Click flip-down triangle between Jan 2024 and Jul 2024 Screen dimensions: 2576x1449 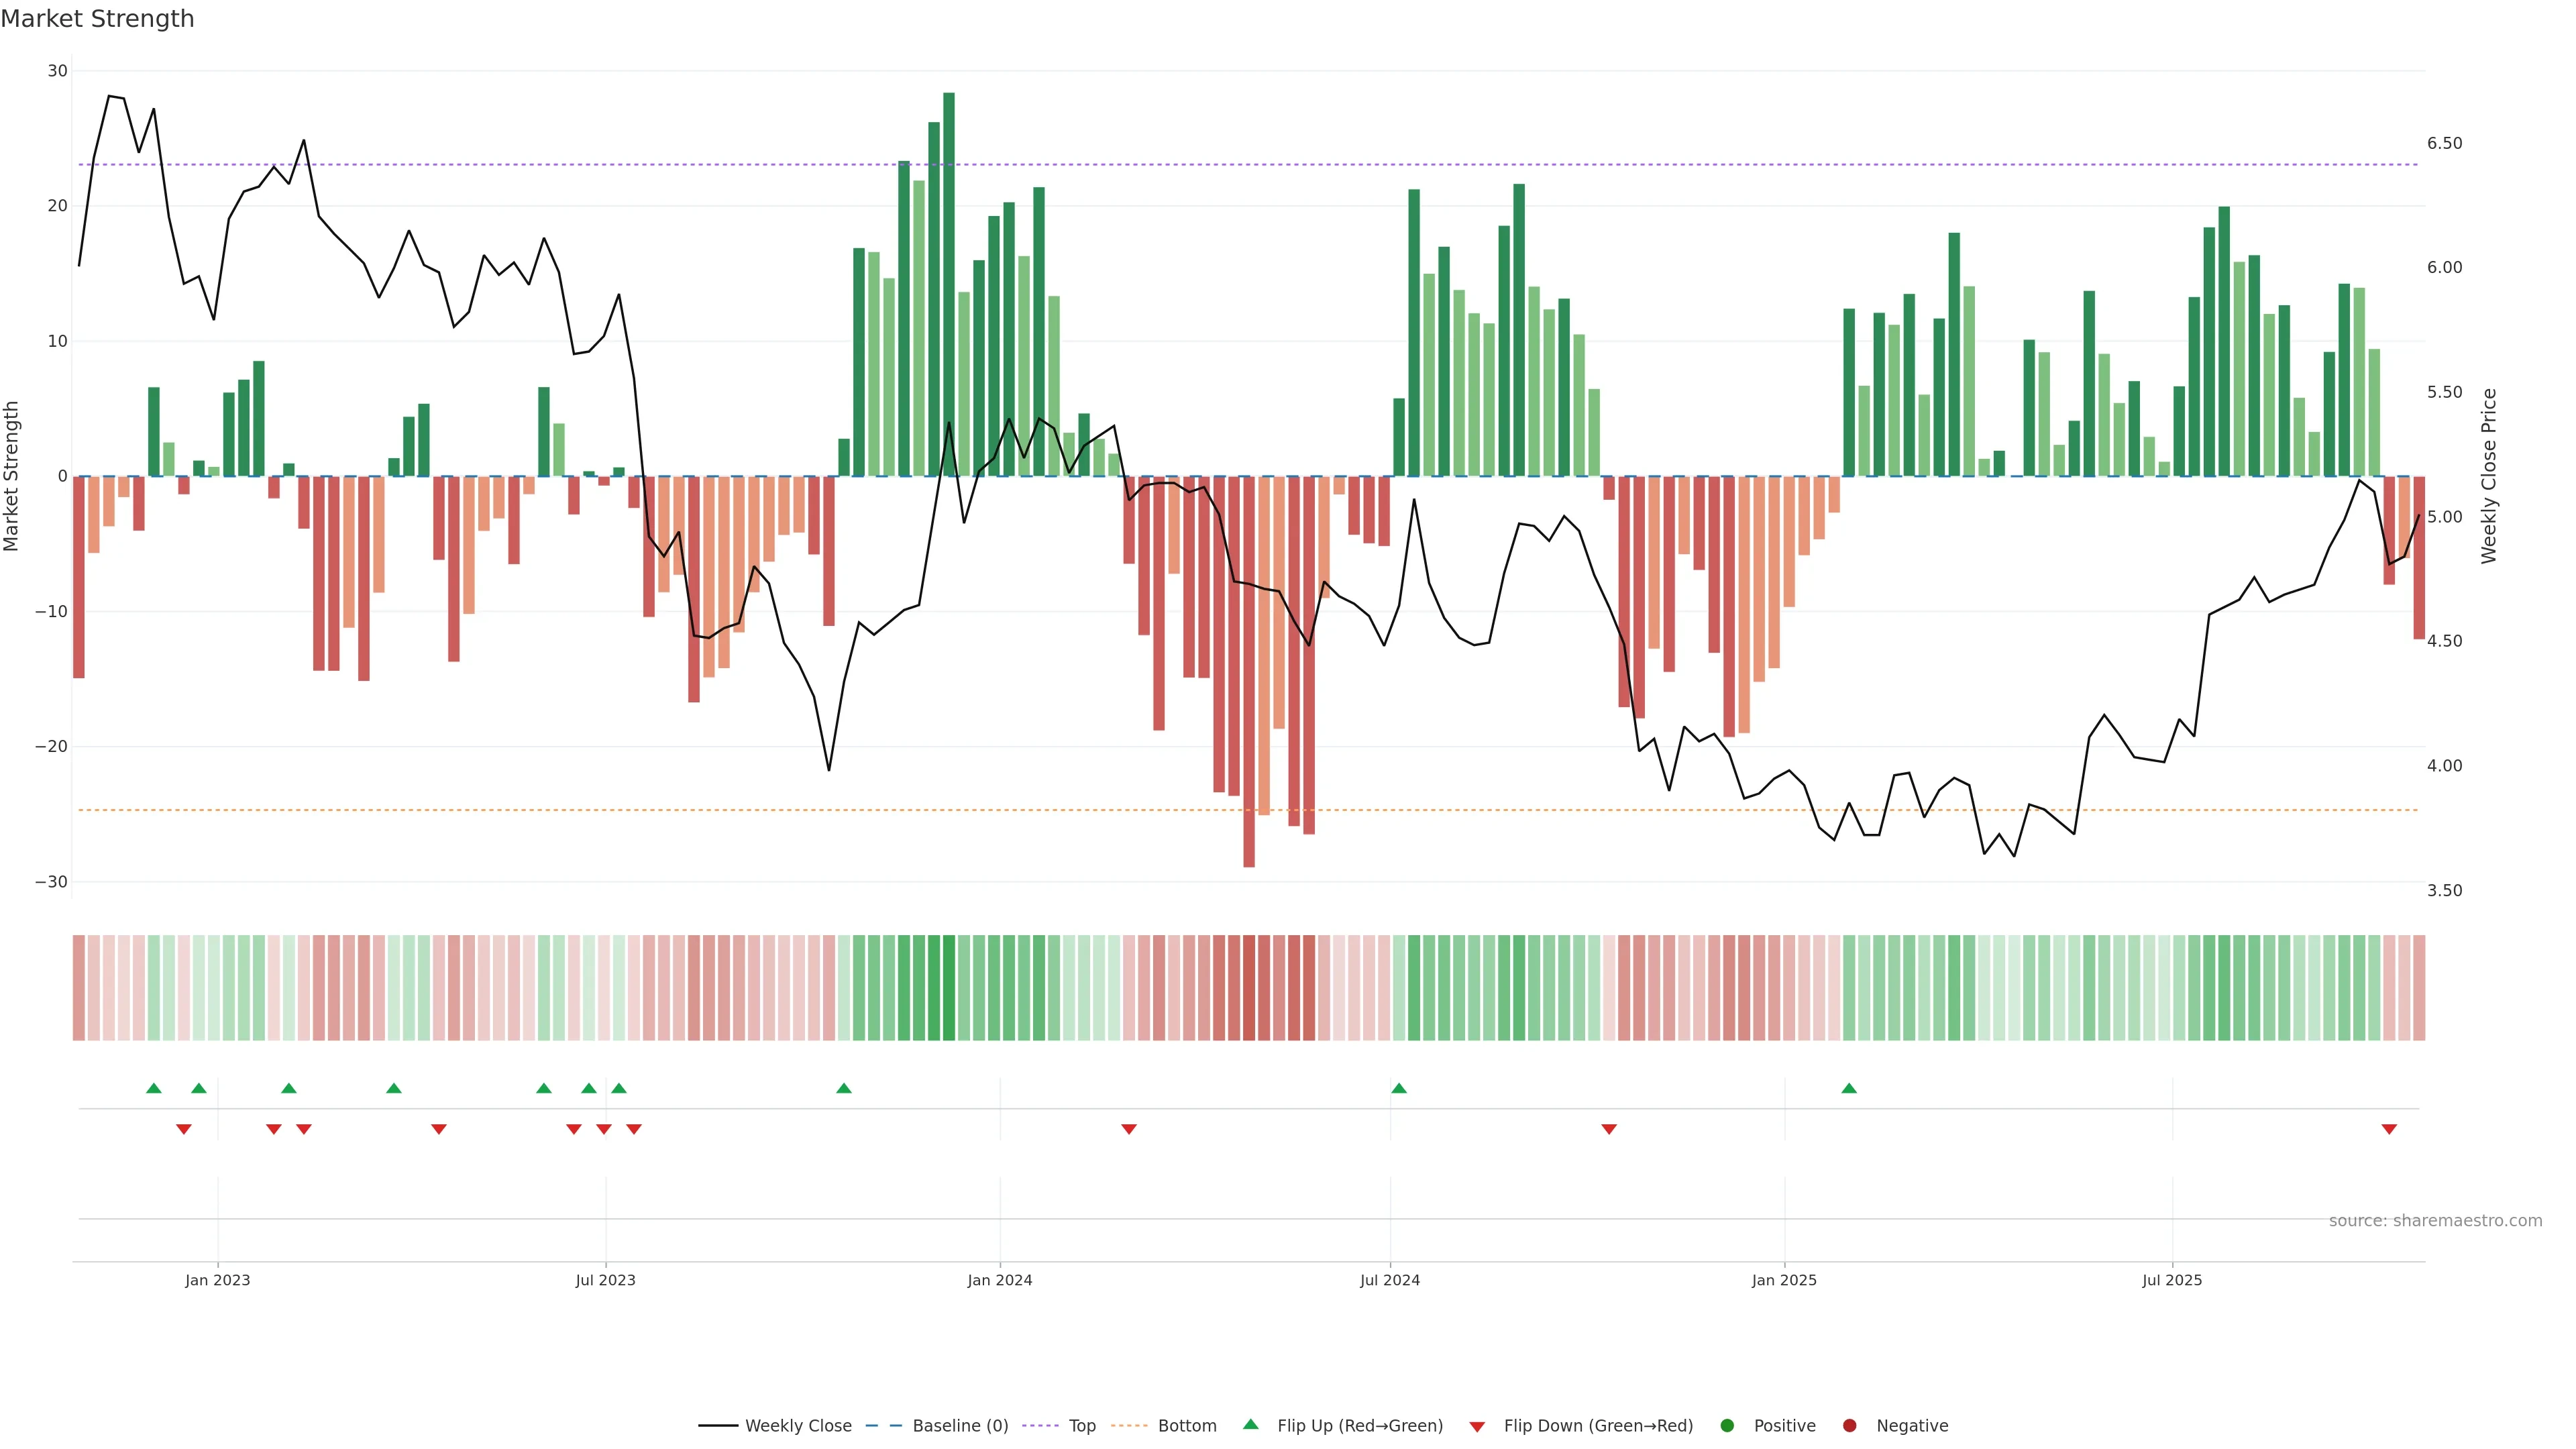click(x=1129, y=1129)
